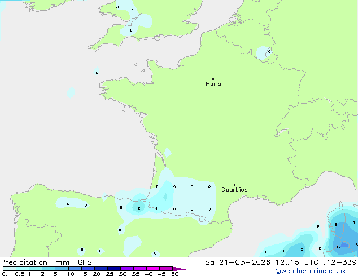Click the 'Precipitation [mm] GFS' title text
Viewport: 358px width, 276px height.
click(46, 262)
